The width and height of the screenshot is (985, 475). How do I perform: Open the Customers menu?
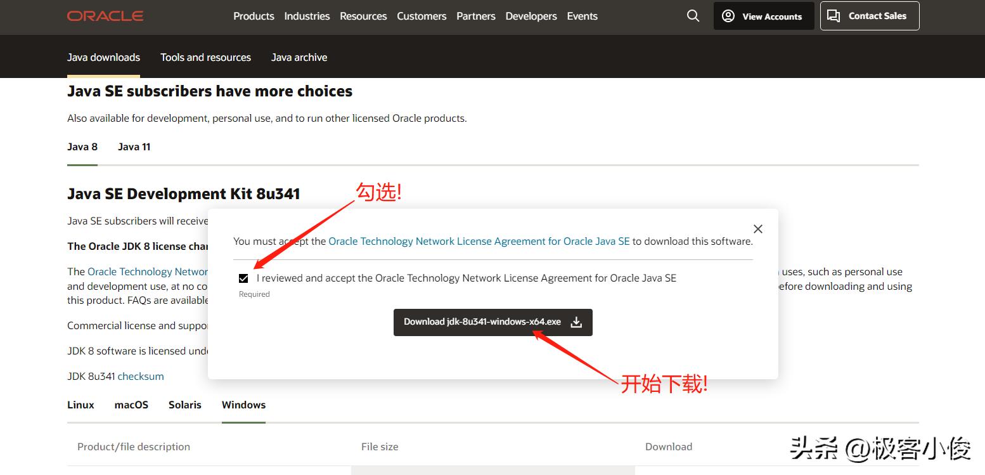[x=422, y=16]
